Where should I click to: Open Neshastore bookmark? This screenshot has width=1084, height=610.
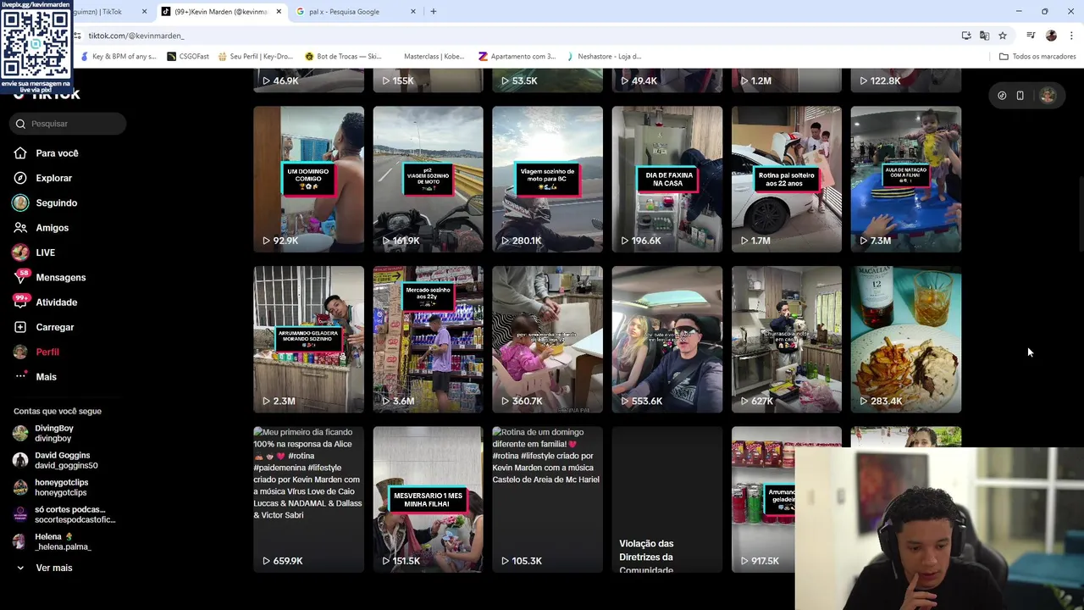click(x=603, y=57)
